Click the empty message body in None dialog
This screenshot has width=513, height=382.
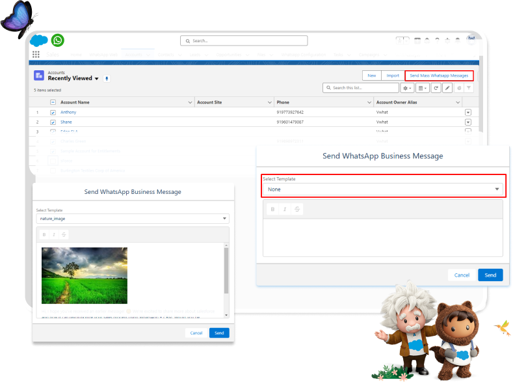point(383,238)
